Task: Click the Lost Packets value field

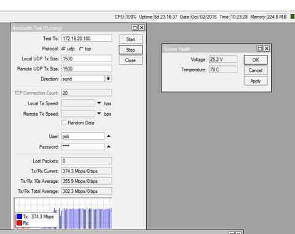Action: pos(87,161)
